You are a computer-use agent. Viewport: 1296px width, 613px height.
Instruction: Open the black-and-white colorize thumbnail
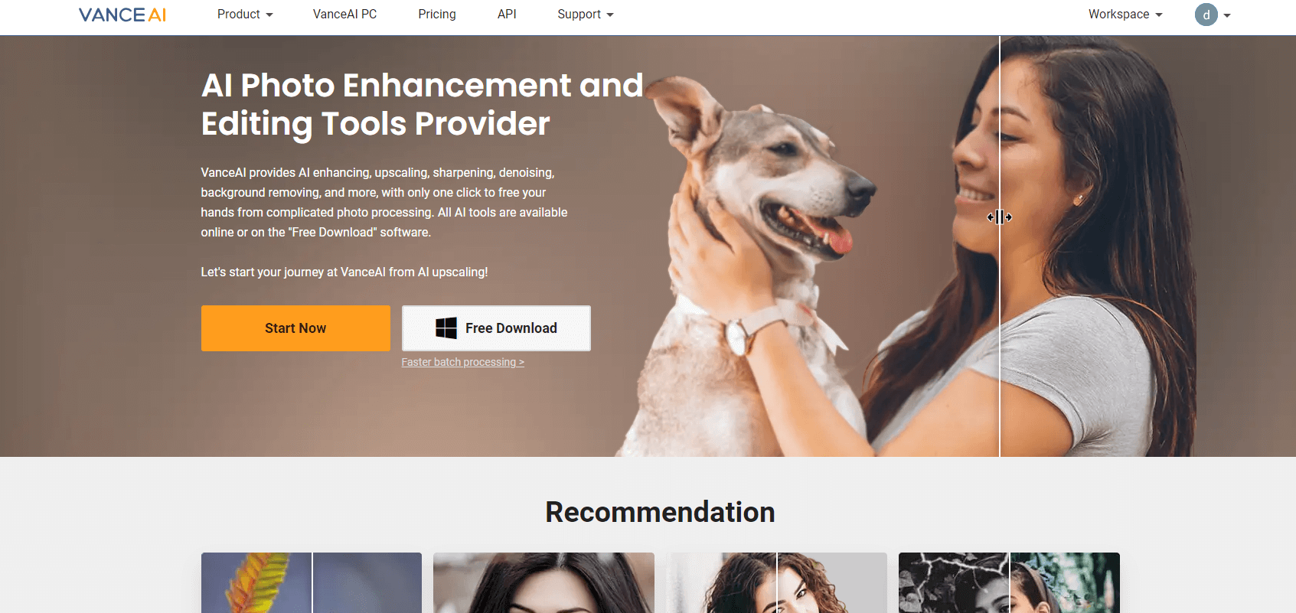tap(1009, 583)
